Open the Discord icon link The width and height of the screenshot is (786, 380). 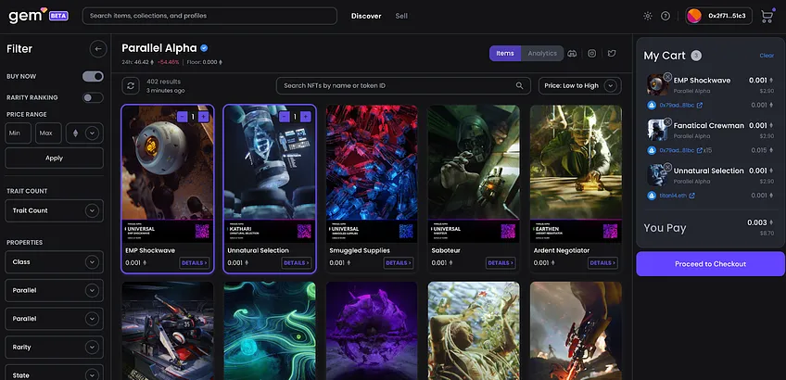pos(572,53)
